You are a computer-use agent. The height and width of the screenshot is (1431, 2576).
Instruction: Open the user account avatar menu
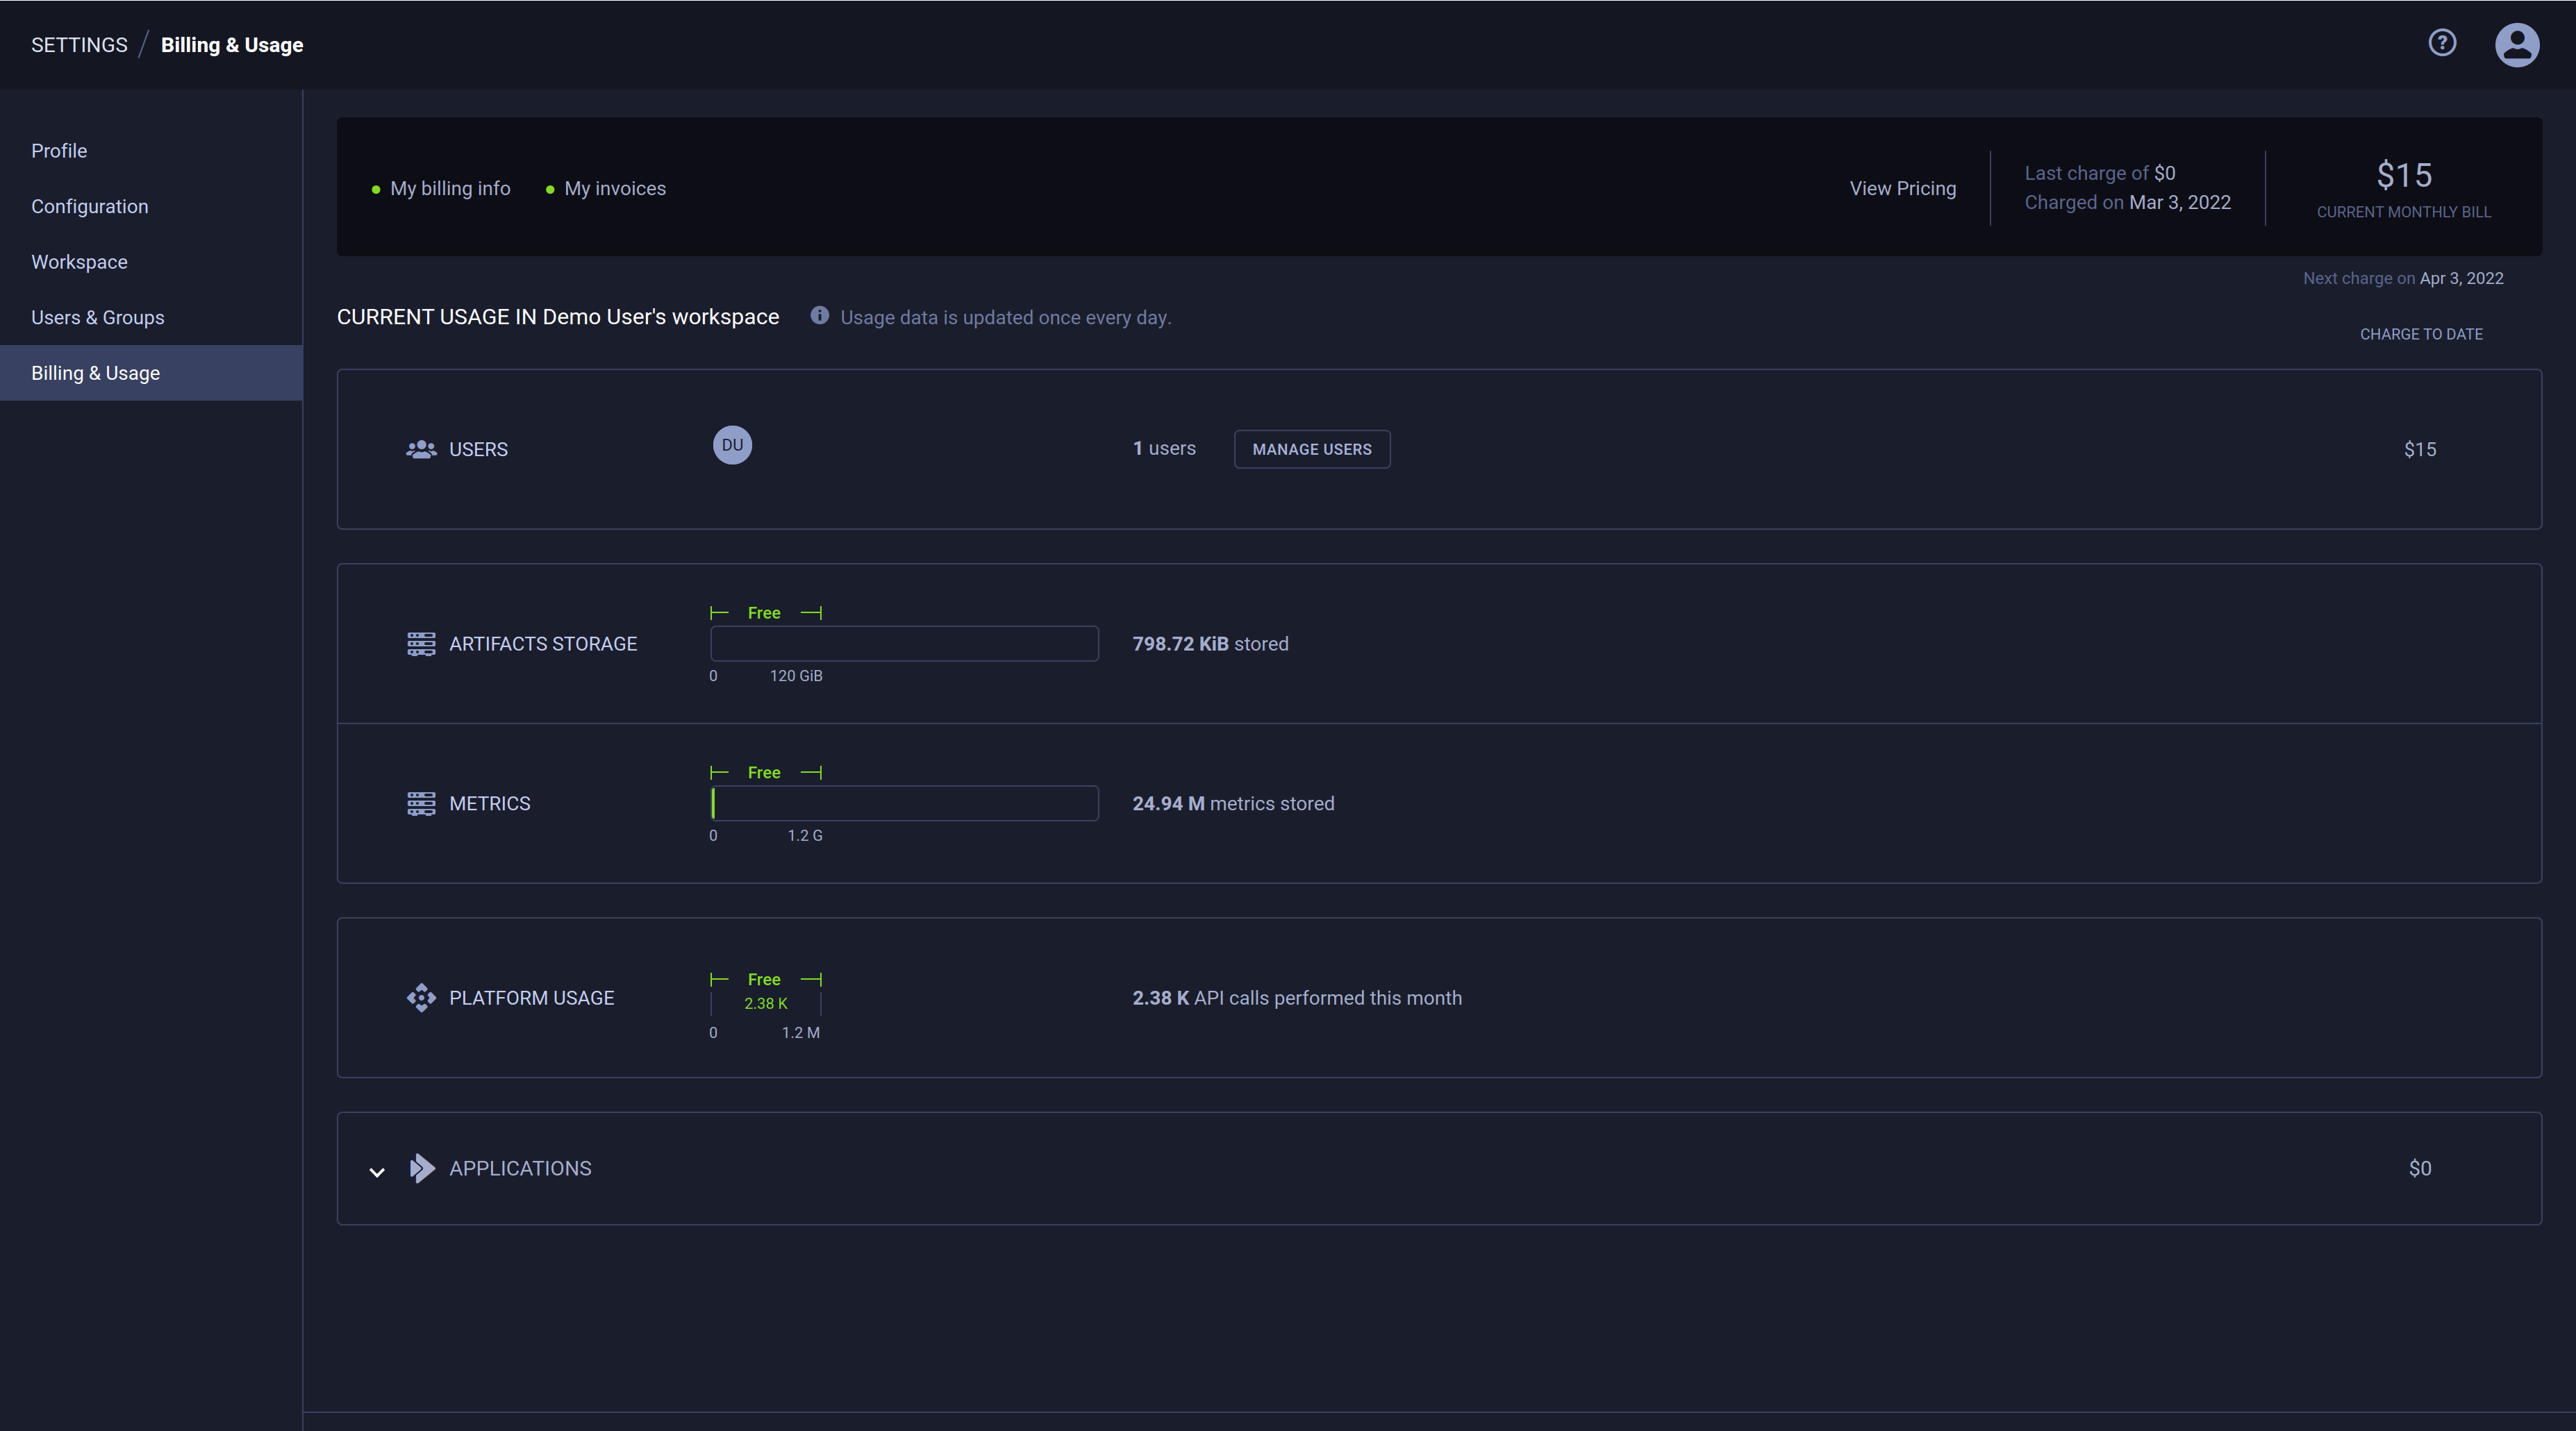2517,45
